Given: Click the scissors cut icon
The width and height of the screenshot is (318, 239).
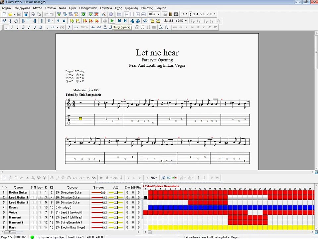Looking at the screenshot, I should tap(103, 14).
